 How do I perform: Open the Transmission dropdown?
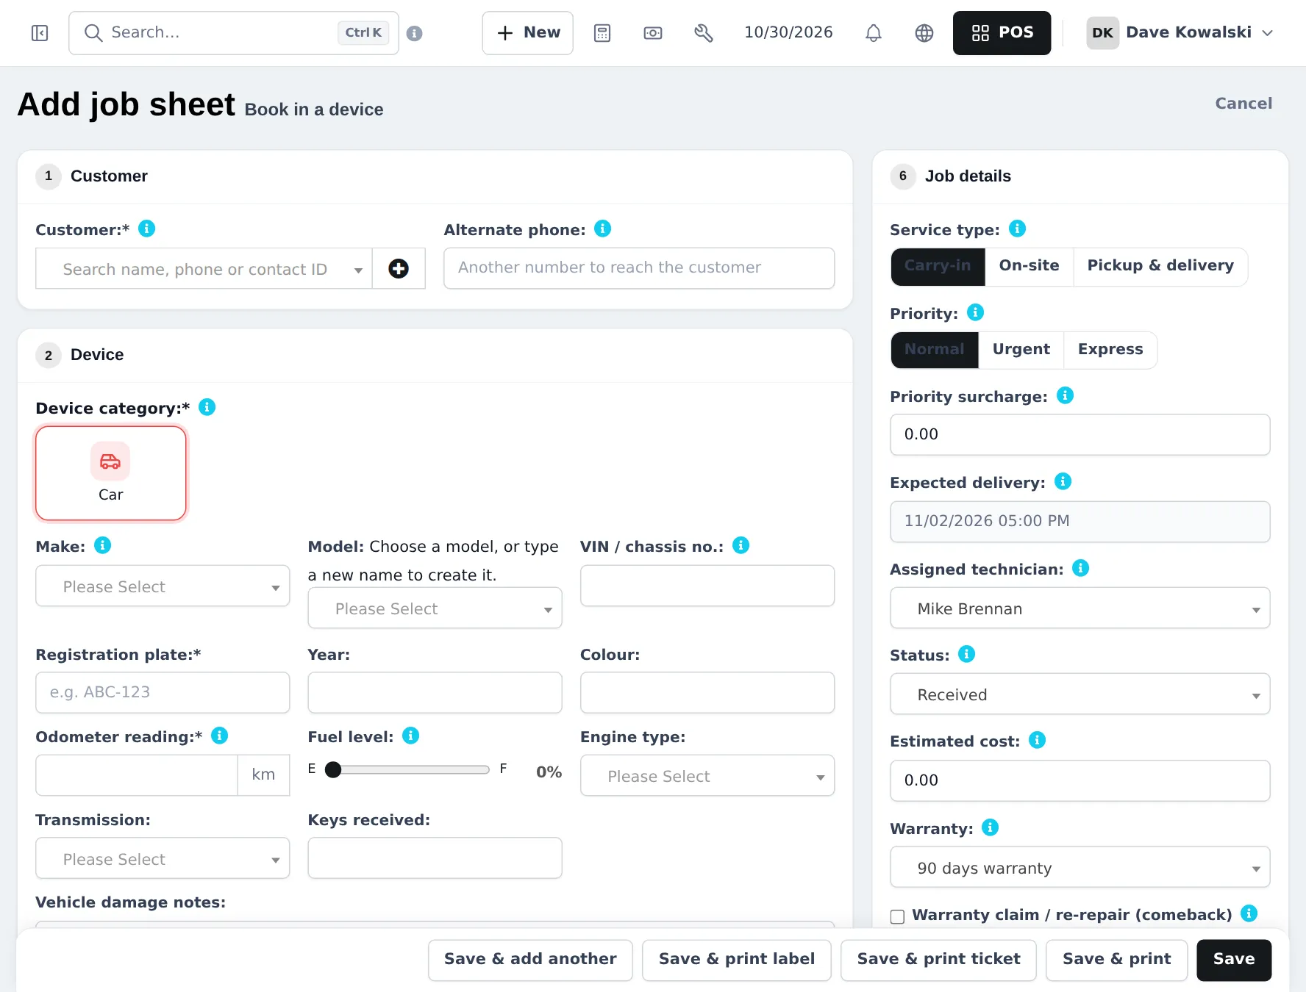tap(163, 859)
